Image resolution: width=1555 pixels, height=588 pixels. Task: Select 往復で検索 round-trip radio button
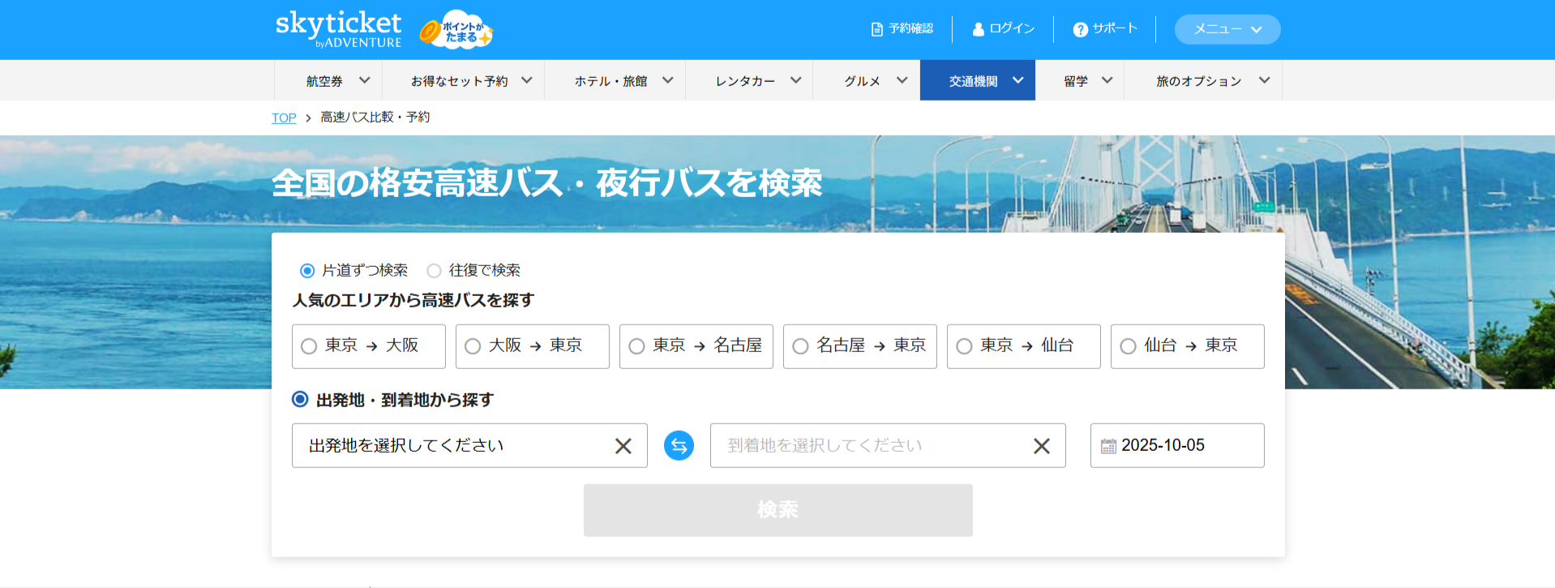(x=435, y=271)
